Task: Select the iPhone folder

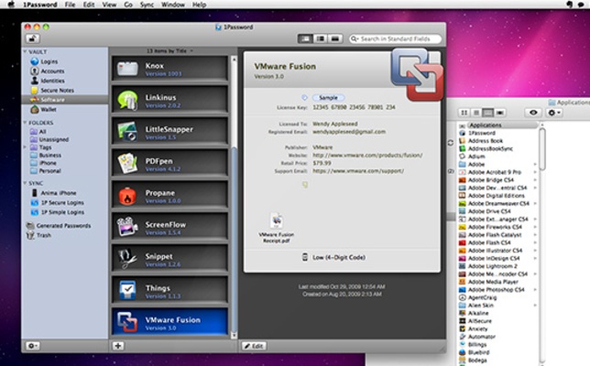Action: coord(43,163)
